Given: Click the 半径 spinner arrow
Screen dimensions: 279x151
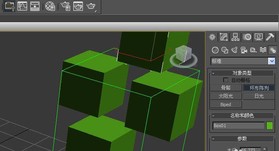Looking at the screenshot, I should coord(265,149).
